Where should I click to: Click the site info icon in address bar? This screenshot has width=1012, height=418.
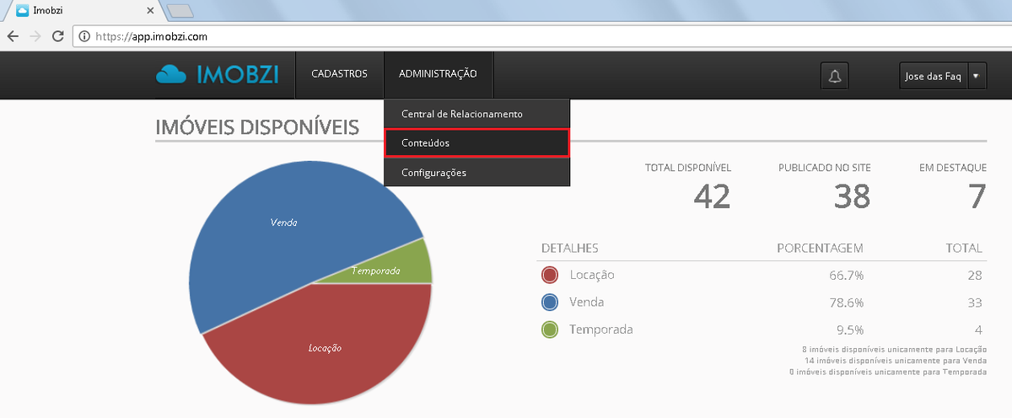tap(84, 36)
